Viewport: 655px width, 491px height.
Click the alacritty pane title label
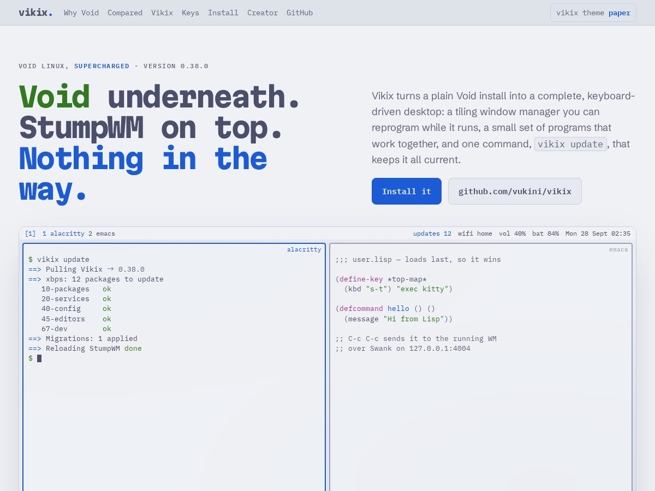304,249
